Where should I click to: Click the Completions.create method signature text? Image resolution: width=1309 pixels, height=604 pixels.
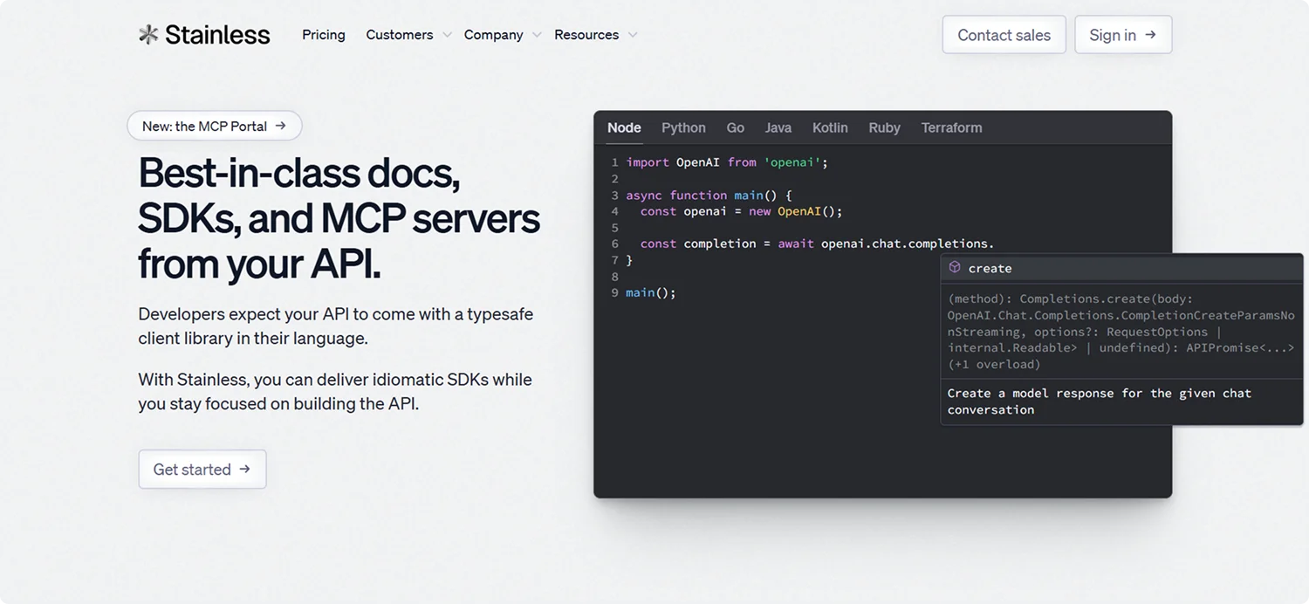pyautogui.click(x=1121, y=332)
